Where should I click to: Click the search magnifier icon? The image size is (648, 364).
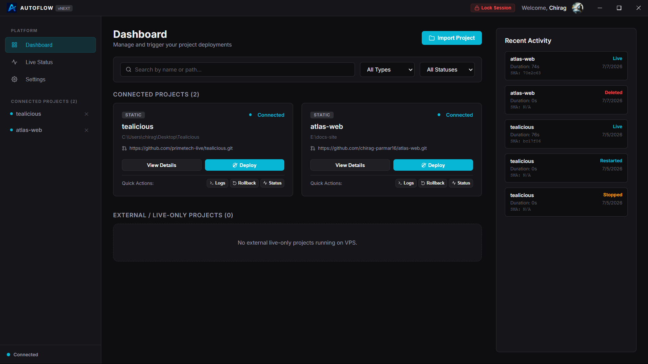(129, 69)
